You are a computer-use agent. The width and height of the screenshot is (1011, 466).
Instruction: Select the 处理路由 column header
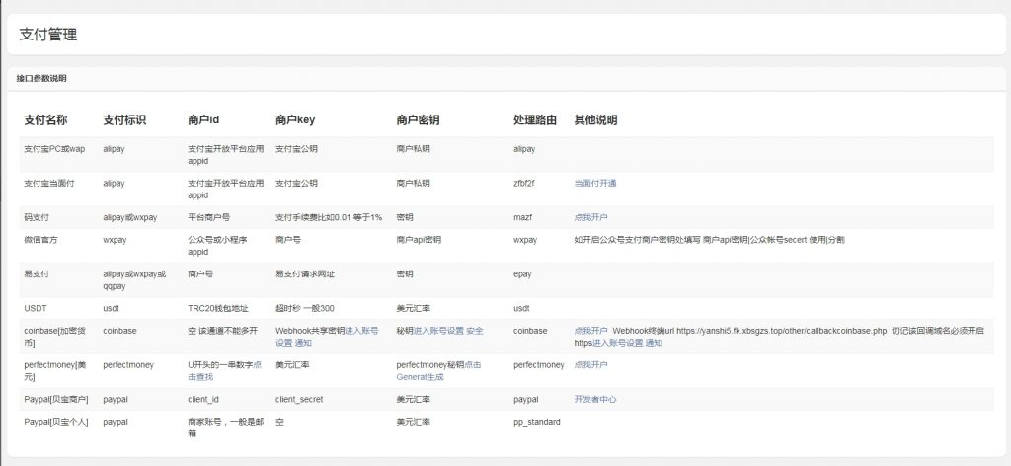535,119
